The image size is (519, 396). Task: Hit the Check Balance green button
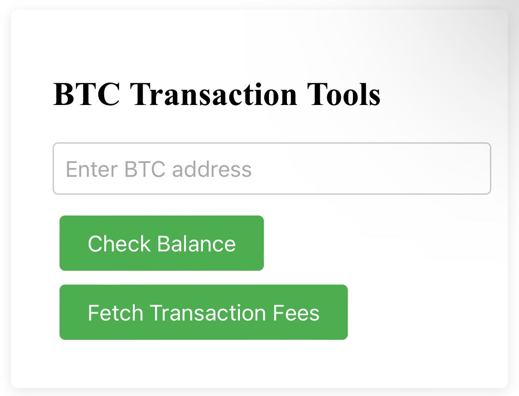click(x=161, y=243)
